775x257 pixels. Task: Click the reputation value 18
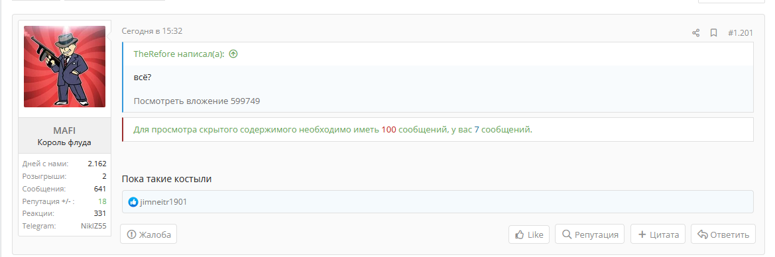click(x=102, y=201)
